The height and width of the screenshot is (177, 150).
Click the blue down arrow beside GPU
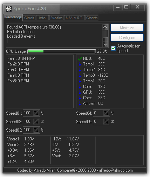pos(80,92)
